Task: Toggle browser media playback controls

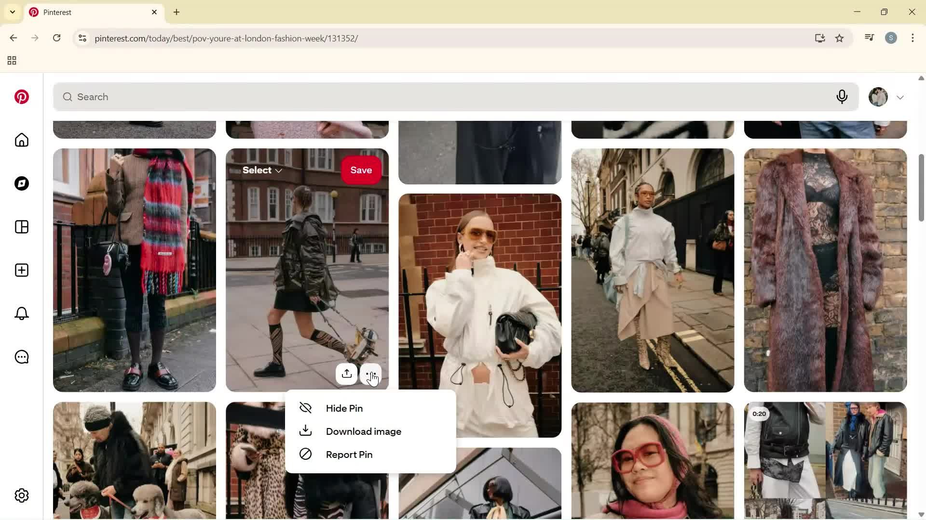Action: point(869,38)
